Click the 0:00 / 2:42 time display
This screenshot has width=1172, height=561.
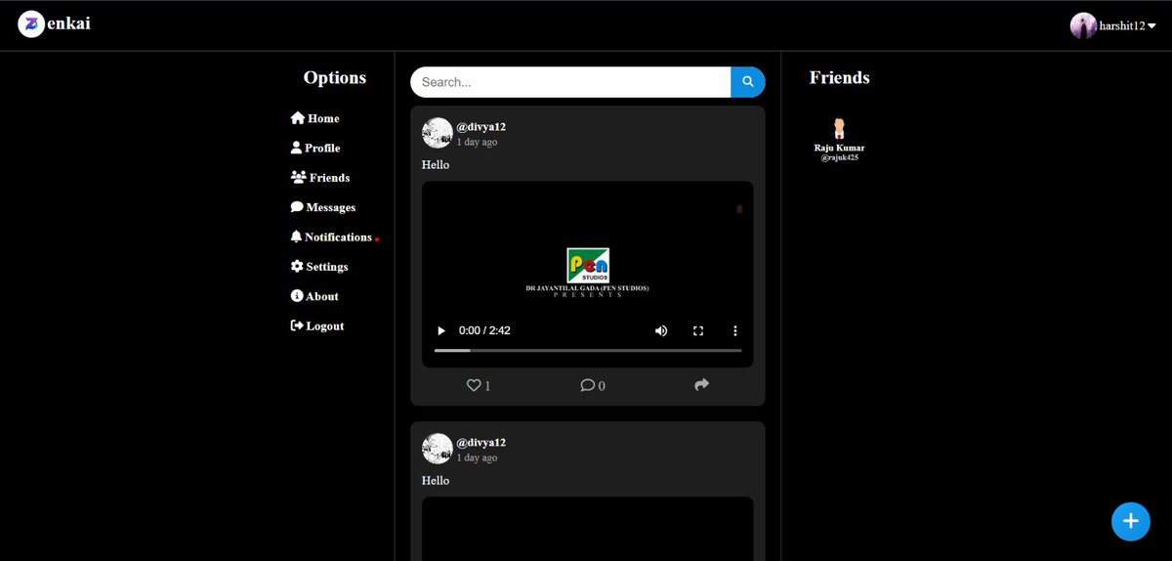tap(484, 330)
